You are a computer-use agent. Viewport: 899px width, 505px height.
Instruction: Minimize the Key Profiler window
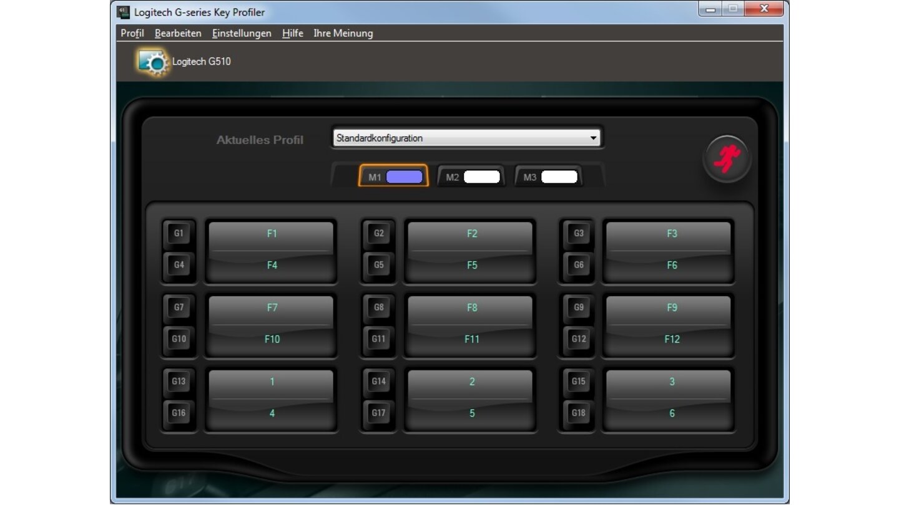coord(711,9)
